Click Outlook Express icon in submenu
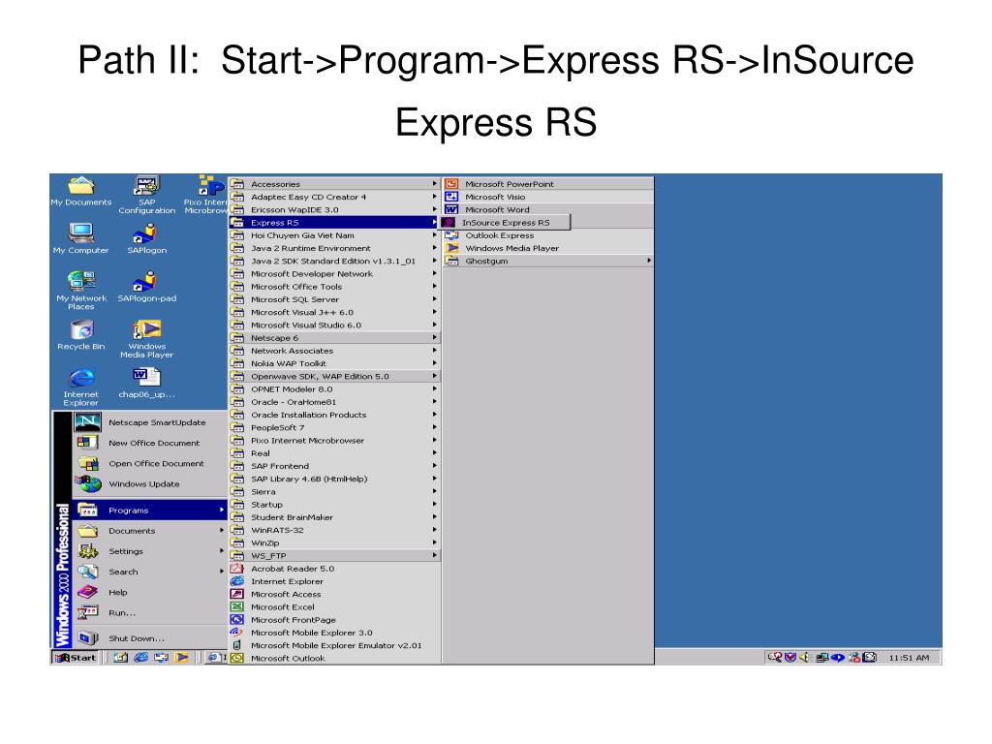Image resolution: width=992 pixels, height=744 pixels. click(451, 235)
